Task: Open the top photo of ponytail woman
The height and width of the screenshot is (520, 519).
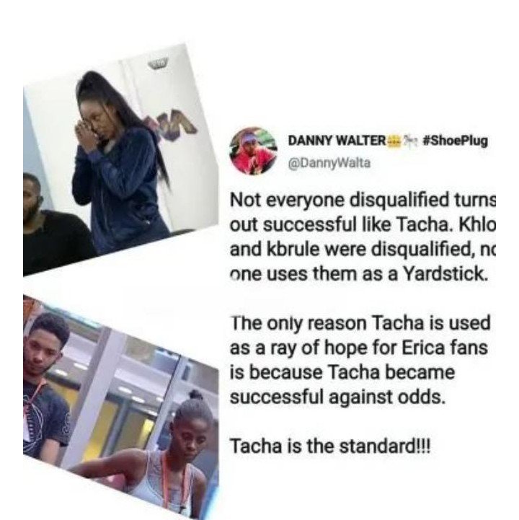Action: [x=120, y=159]
